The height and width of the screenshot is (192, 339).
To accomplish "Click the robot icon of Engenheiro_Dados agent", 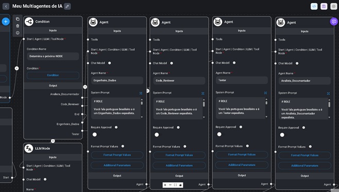I will click(x=93, y=22).
